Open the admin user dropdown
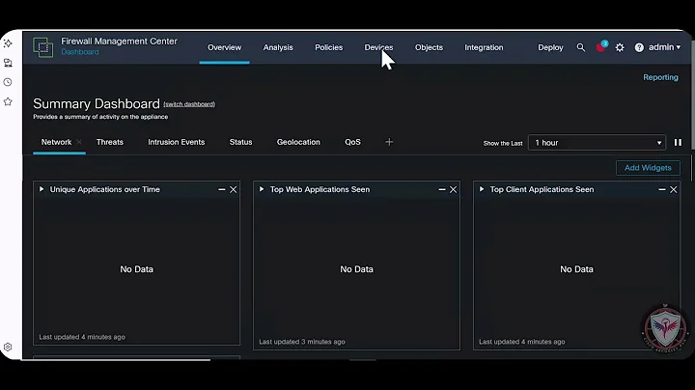 pyautogui.click(x=664, y=47)
